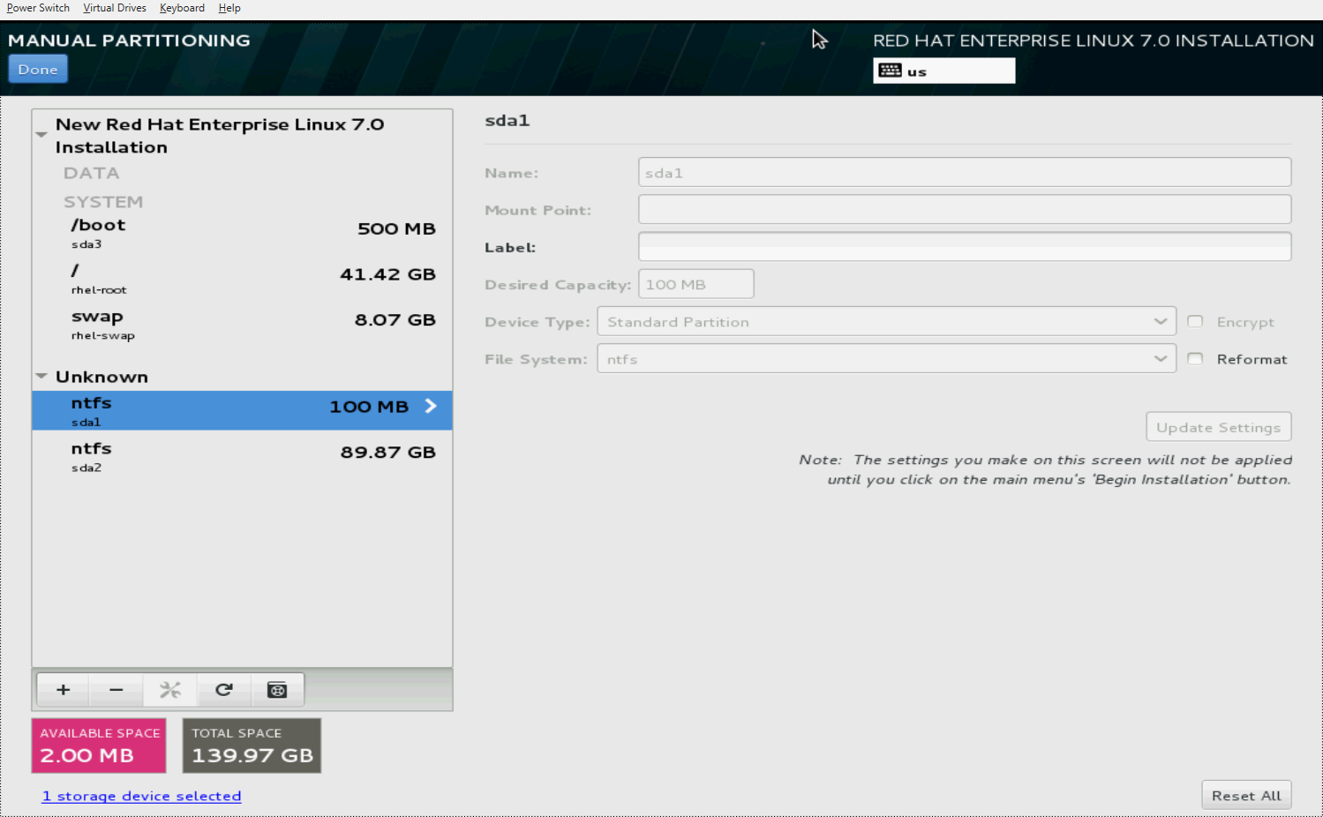
Task: Click the configure mount point tools icon
Action: click(170, 690)
